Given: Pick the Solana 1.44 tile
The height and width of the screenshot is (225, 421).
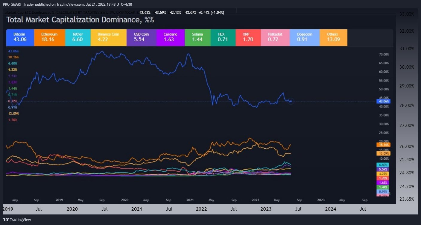Looking at the screenshot, I should tap(198, 37).
